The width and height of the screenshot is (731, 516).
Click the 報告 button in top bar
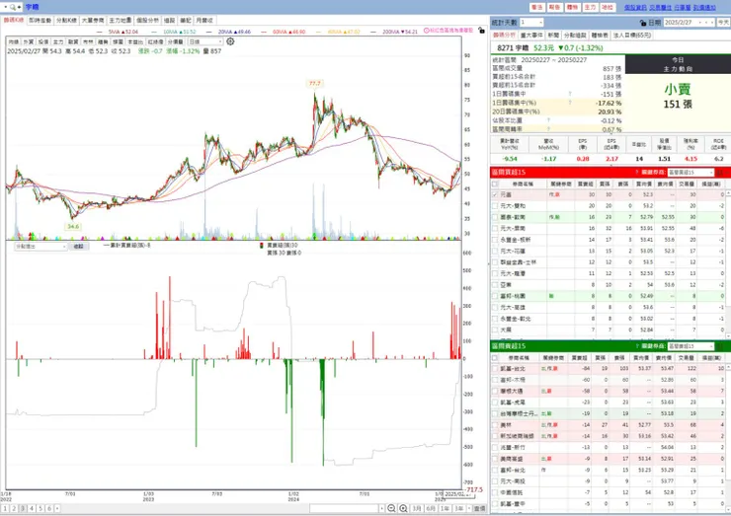pyautogui.click(x=554, y=8)
